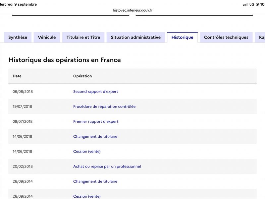The image size is (265, 199).
Task: Click Cession (vente) dated 26/09/2014
Action: [x=87, y=196]
